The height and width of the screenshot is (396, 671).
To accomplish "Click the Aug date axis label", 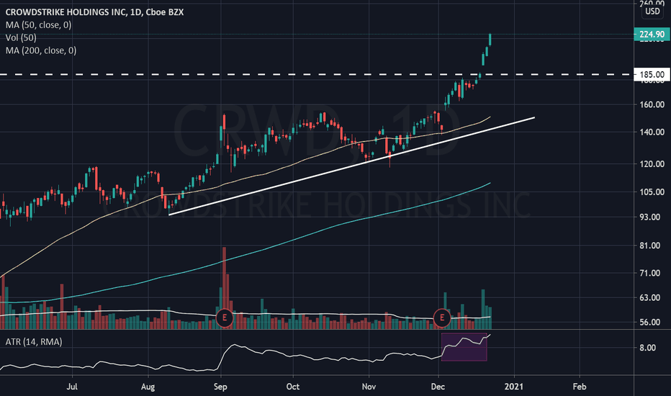I will pyautogui.click(x=148, y=387).
